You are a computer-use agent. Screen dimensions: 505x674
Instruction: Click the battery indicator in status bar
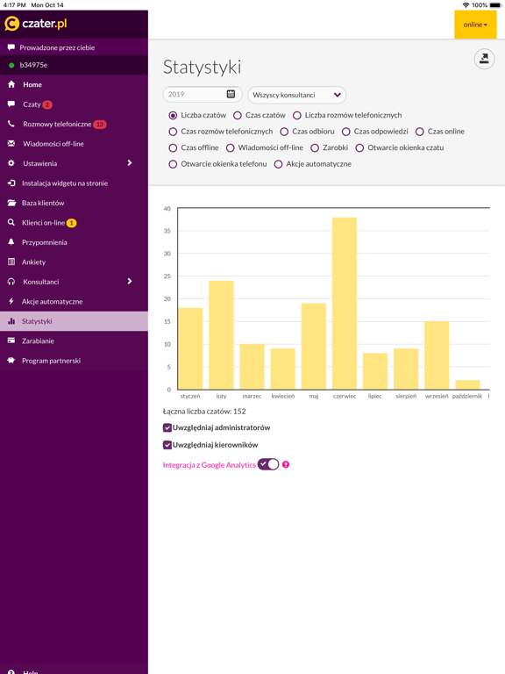495,5
